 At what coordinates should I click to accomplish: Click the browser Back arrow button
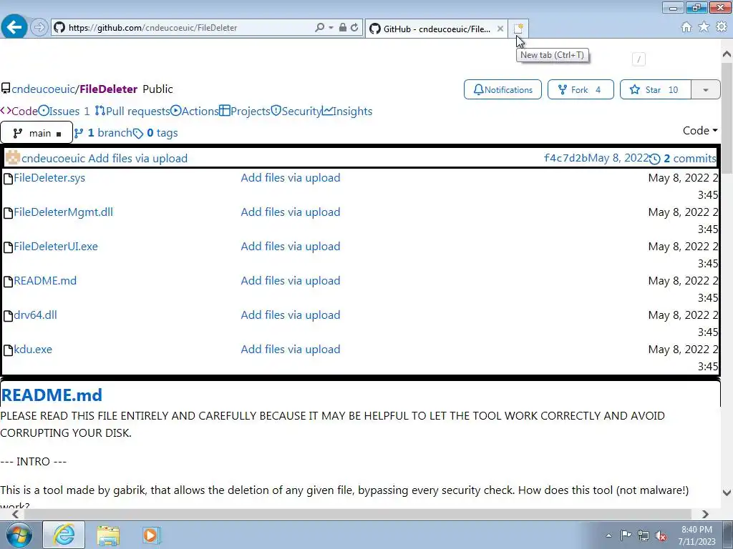(14, 26)
